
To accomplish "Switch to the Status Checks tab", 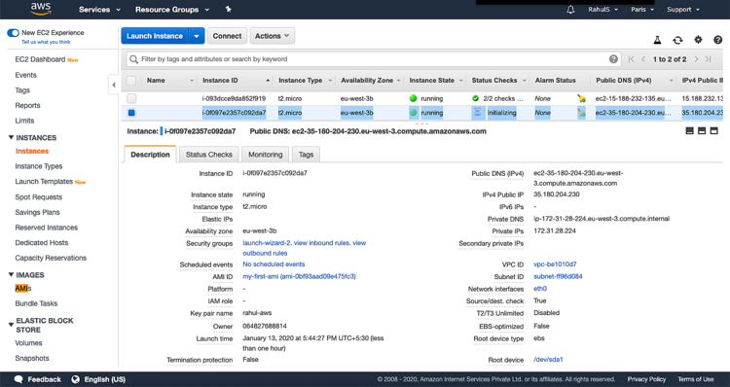I will [x=208, y=155].
